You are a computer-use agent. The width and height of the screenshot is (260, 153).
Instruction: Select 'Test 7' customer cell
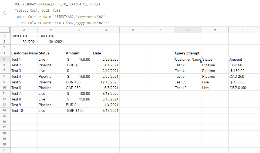24,93
